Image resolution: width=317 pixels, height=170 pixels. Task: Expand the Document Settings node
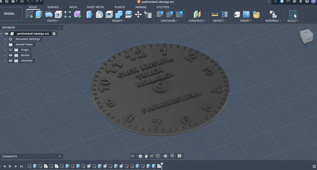5,39
